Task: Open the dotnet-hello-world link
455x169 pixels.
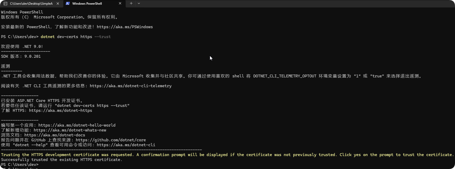Action: 77,125
